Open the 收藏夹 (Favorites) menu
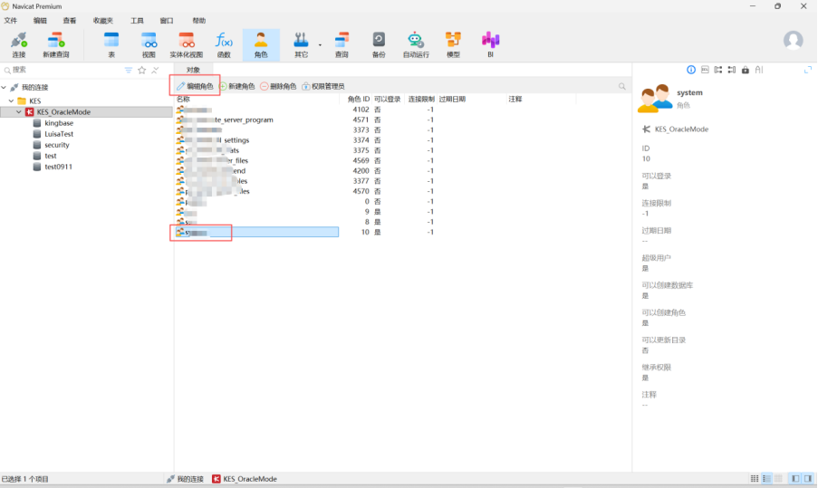The image size is (818, 488). tap(102, 20)
